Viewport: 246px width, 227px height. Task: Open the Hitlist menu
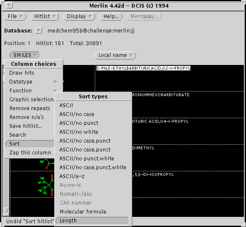tap(45, 16)
